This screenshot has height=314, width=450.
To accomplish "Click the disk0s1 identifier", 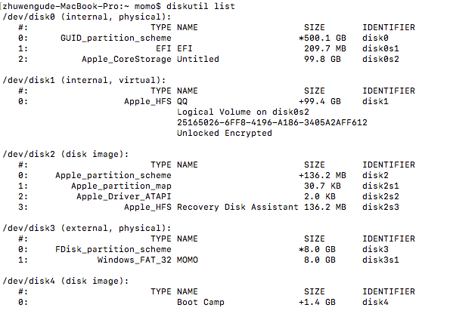I will coord(380,48).
